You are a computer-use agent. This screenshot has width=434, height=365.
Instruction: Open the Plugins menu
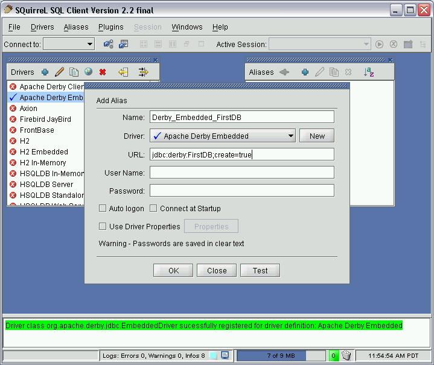[110, 27]
